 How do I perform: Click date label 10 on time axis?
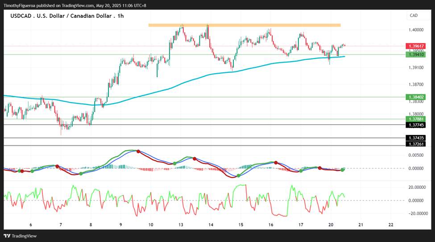pyautogui.click(x=151, y=225)
